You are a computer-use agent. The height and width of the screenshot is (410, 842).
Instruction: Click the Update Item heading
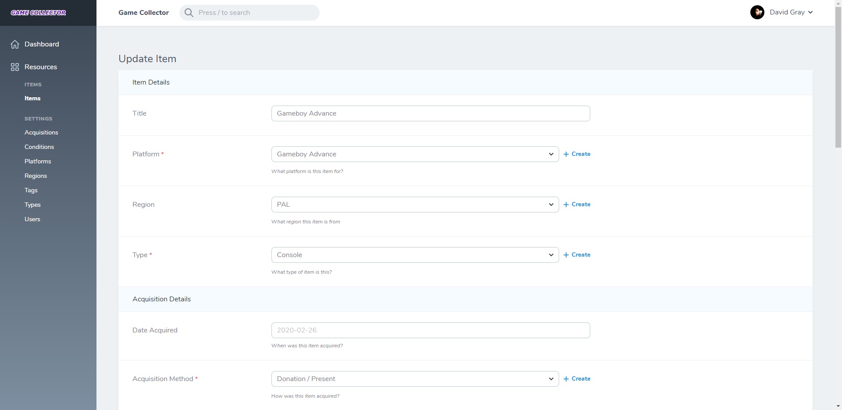point(147,59)
